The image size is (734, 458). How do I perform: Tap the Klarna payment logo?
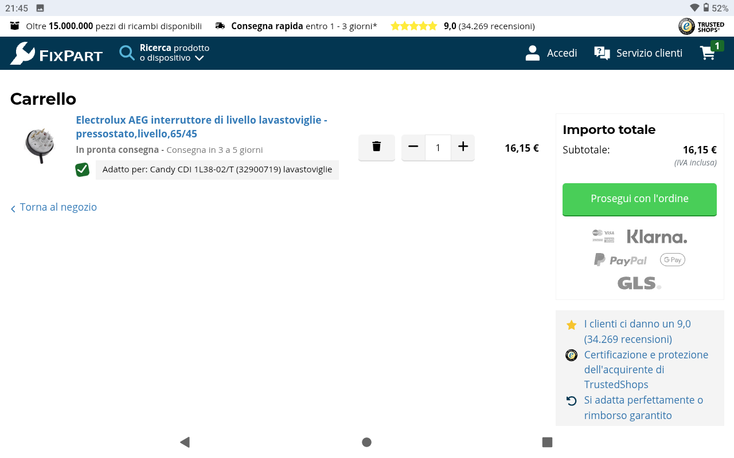coord(657,236)
